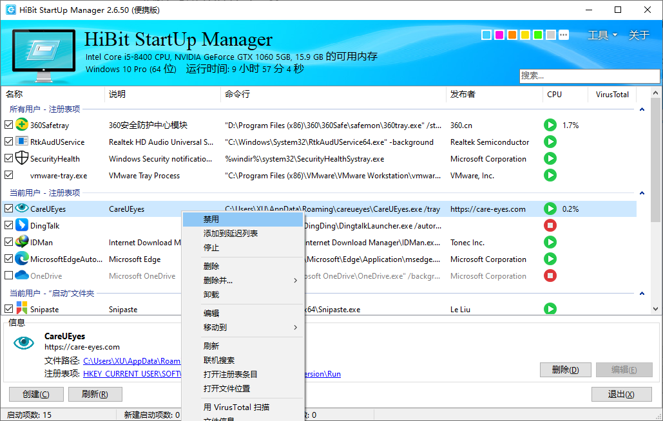Click the 搜索 search input field
The width and height of the screenshot is (663, 421).
588,75
